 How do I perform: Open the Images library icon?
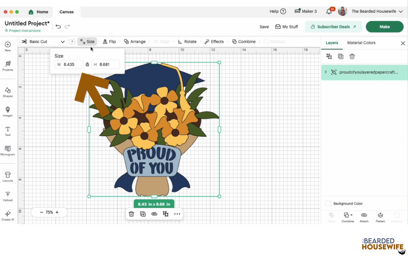click(8, 112)
